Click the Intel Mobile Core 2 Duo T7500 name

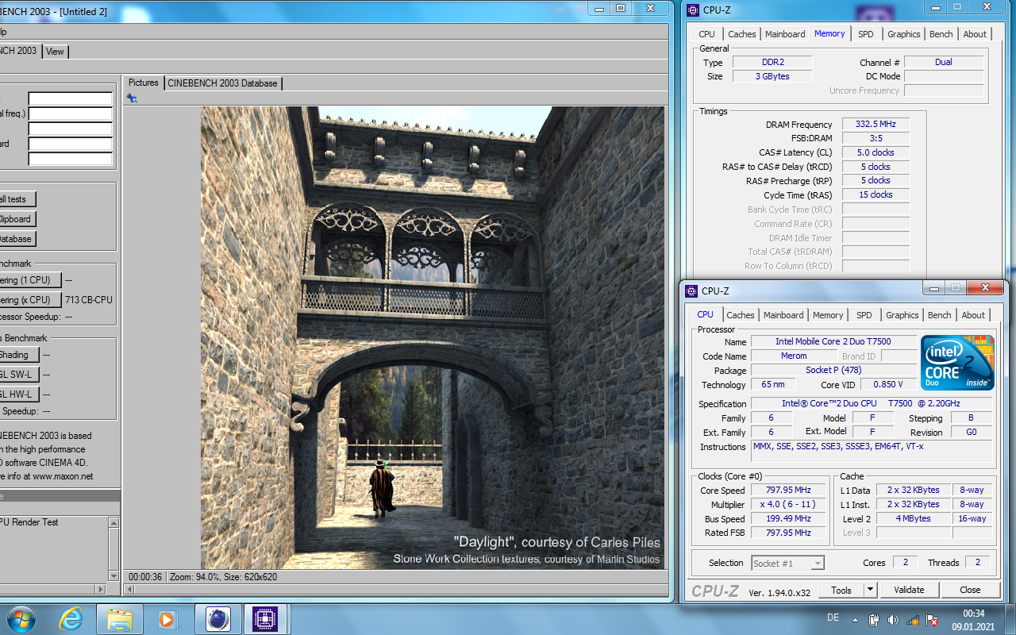click(833, 341)
